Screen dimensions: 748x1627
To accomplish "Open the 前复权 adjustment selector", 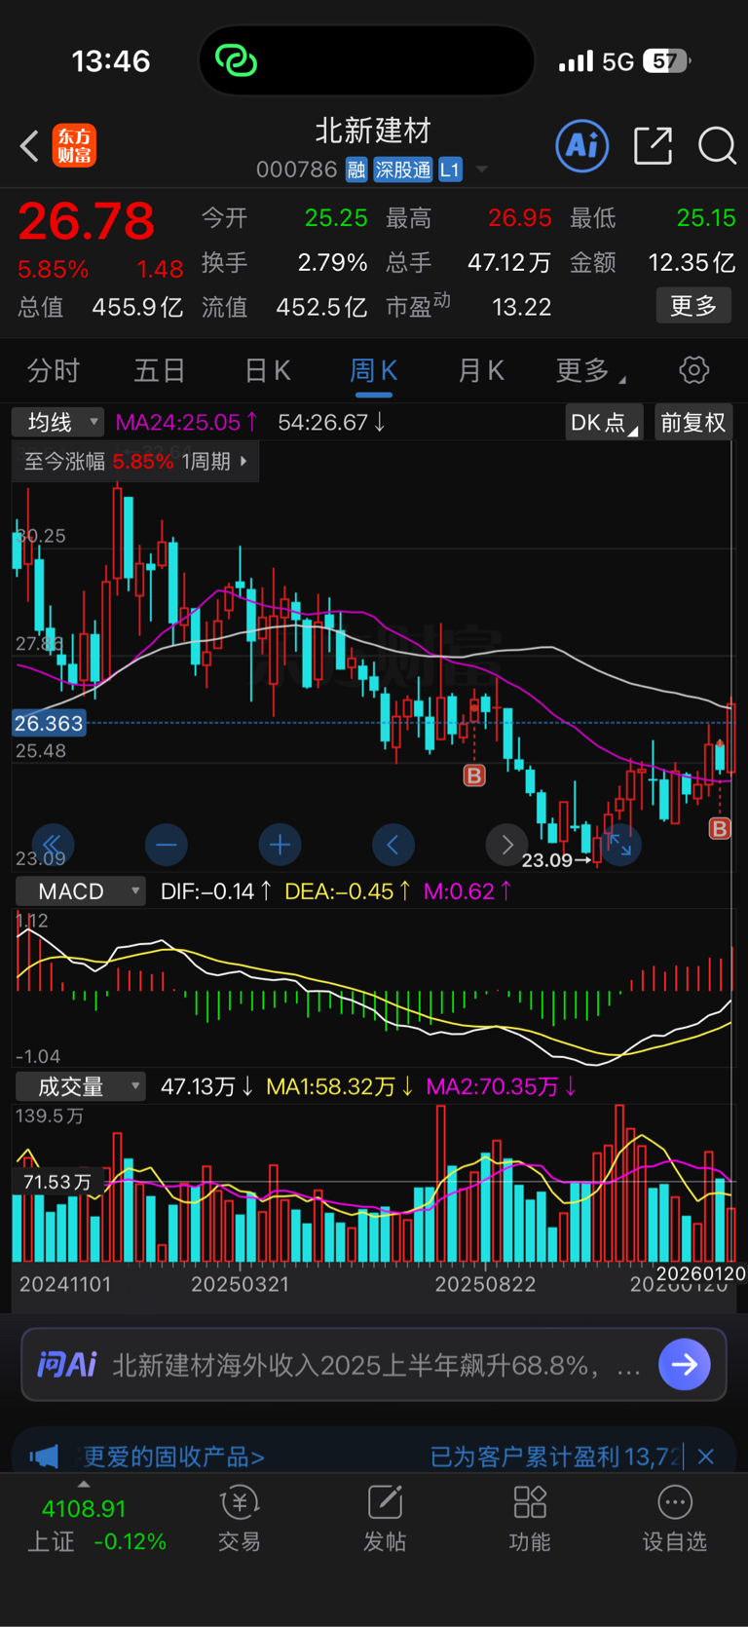I will pos(693,422).
